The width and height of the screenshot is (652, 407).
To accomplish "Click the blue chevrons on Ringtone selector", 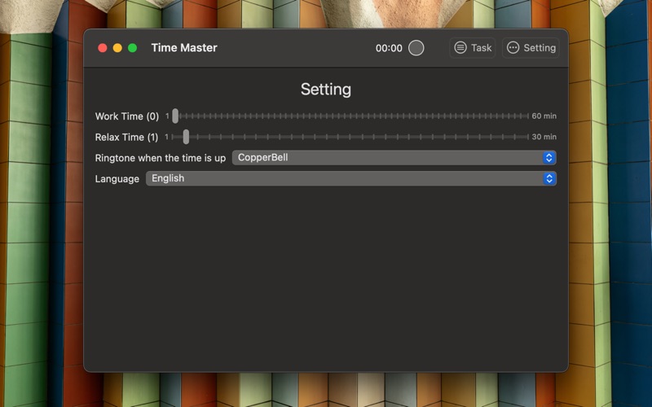I will tap(549, 158).
